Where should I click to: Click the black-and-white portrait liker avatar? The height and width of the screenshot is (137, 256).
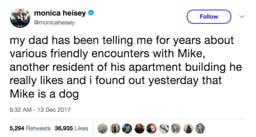point(200,128)
